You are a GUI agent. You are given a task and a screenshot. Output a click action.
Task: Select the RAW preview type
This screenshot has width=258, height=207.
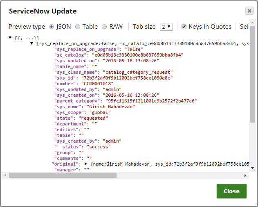pyautogui.click(x=104, y=27)
